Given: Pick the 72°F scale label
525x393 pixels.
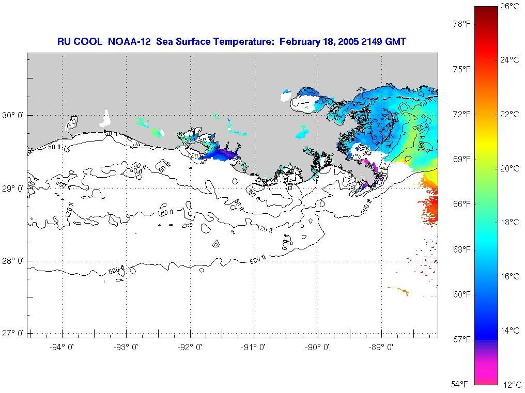Looking at the screenshot, I should click(x=462, y=115).
